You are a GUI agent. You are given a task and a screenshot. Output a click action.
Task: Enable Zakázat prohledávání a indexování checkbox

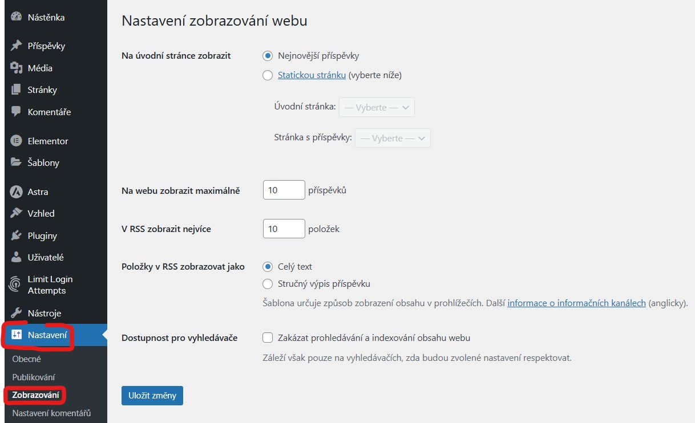pyautogui.click(x=267, y=337)
